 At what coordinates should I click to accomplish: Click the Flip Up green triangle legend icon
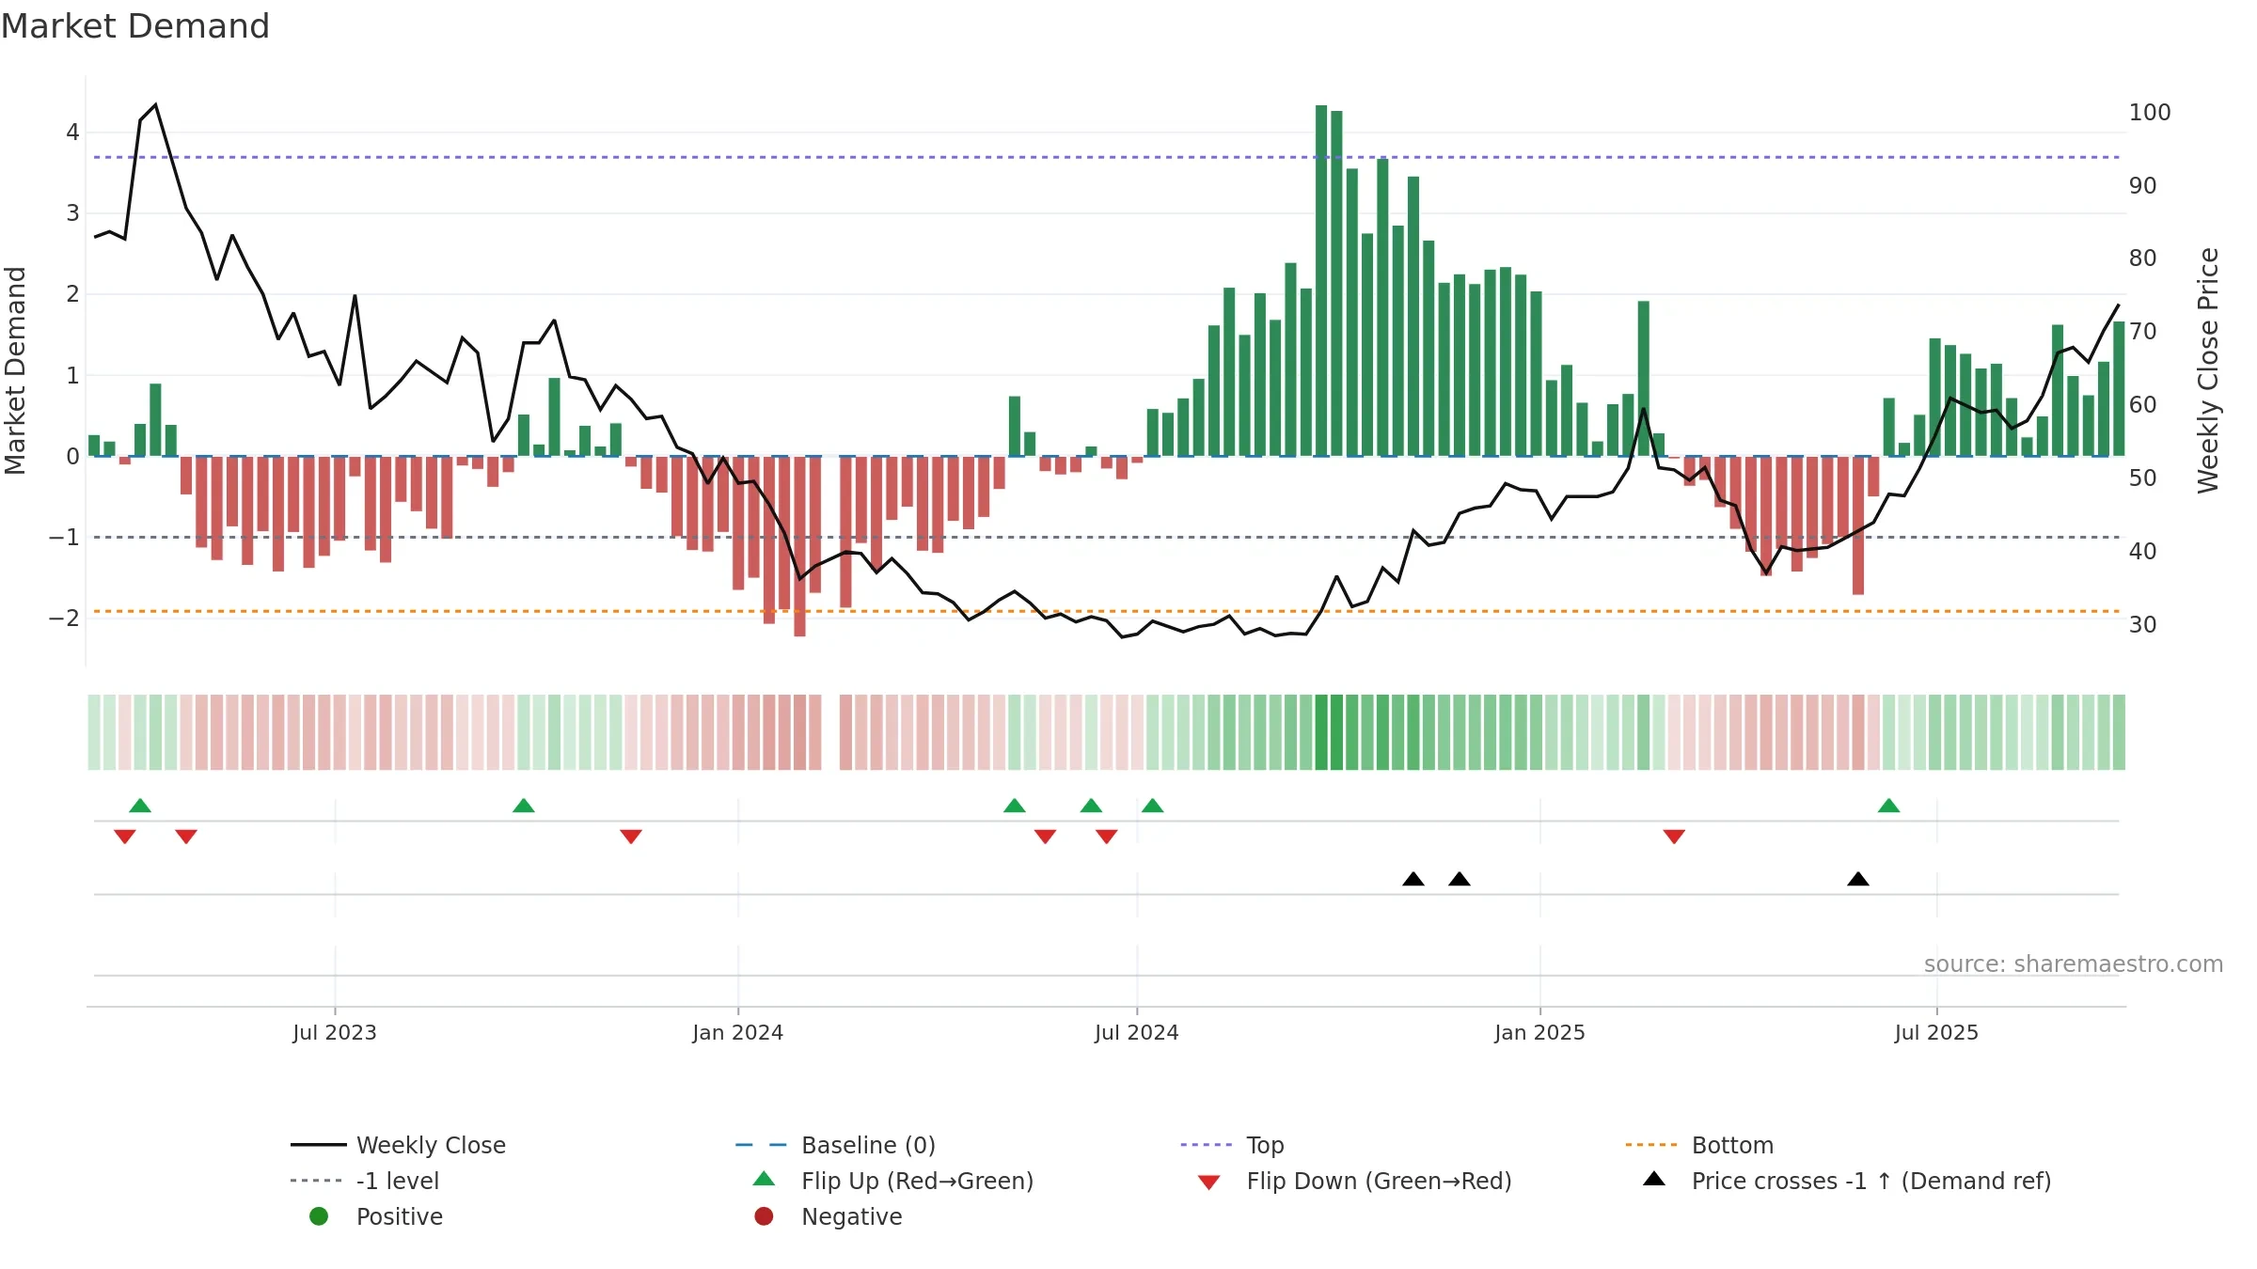[x=765, y=1179]
